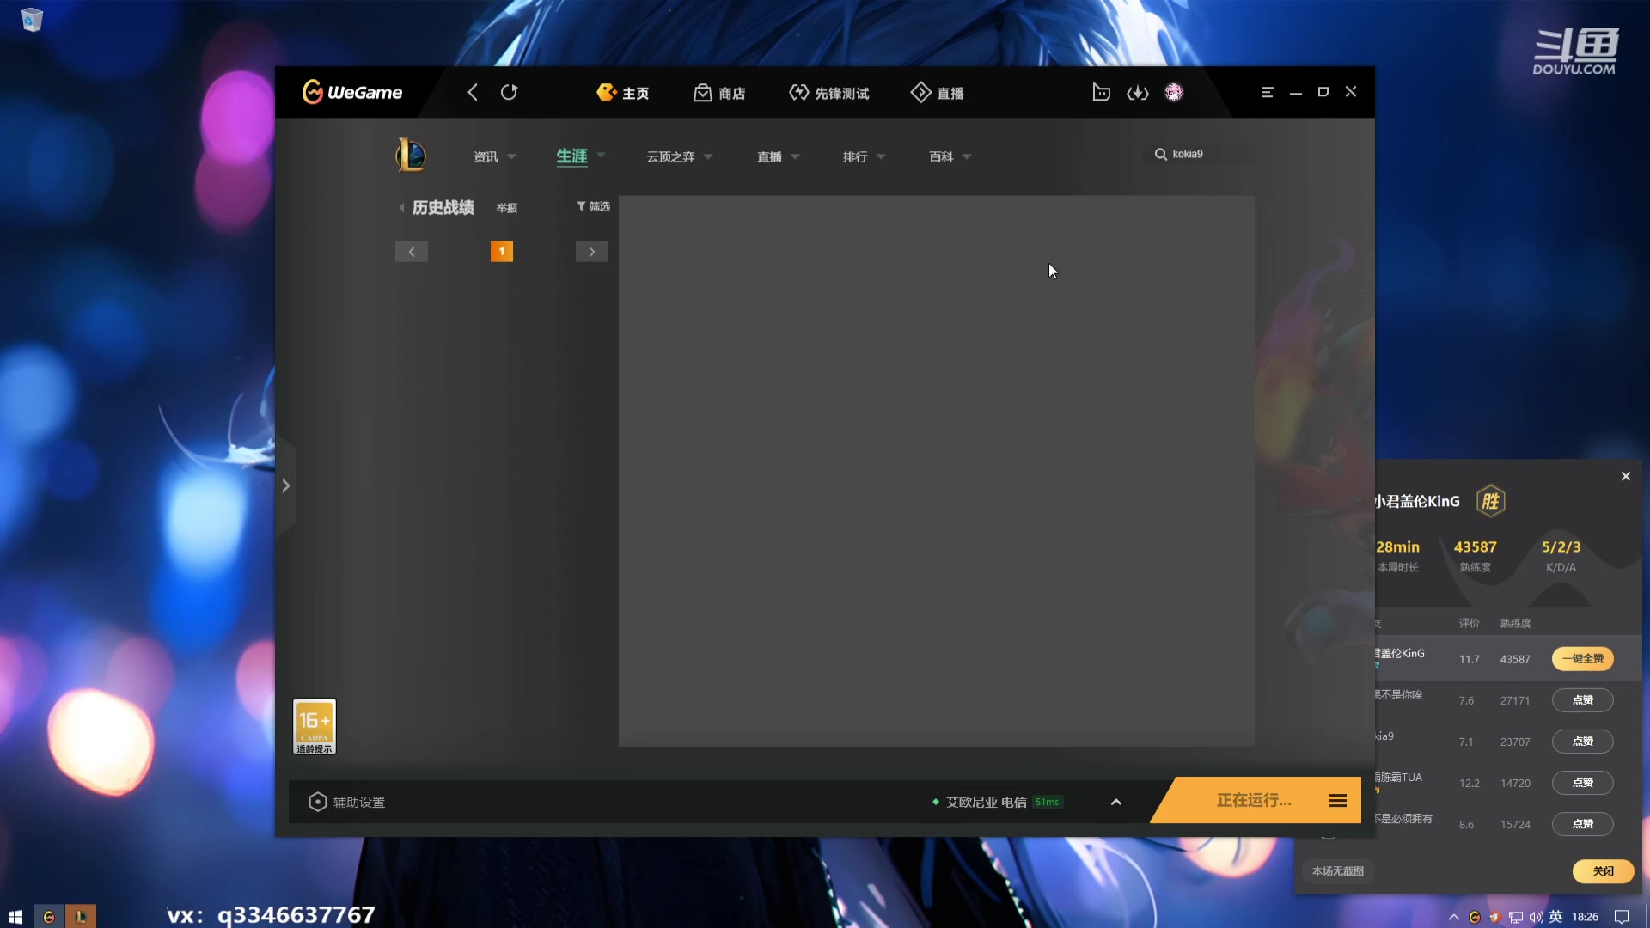The width and height of the screenshot is (1650, 928).
Task: Click the search magnifier icon
Action: [x=1161, y=154]
